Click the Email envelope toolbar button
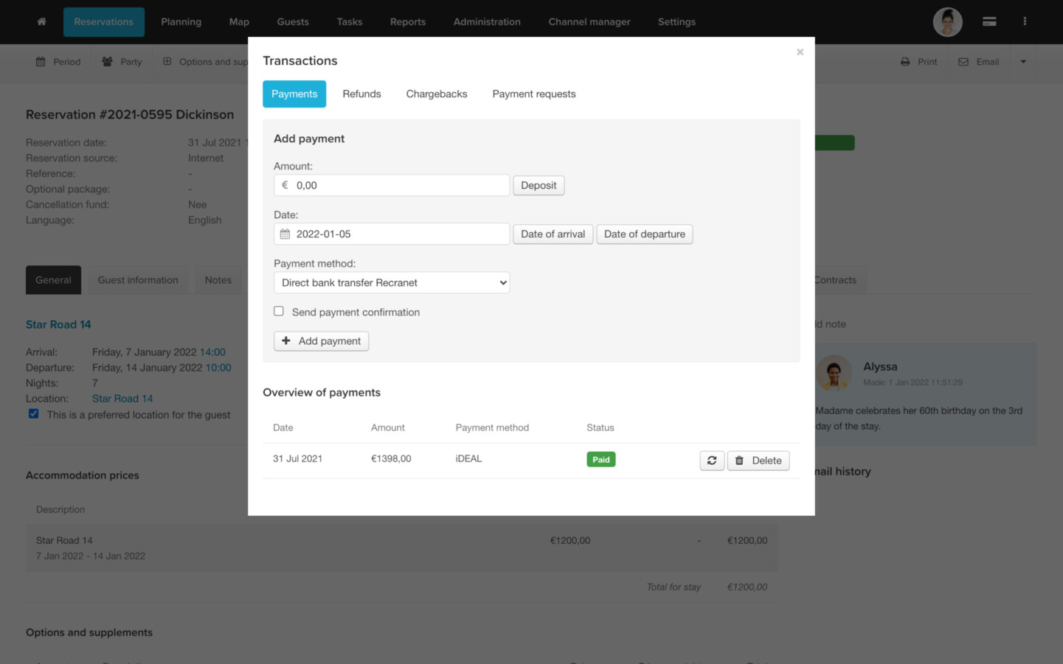The width and height of the screenshot is (1063, 664). (x=978, y=62)
